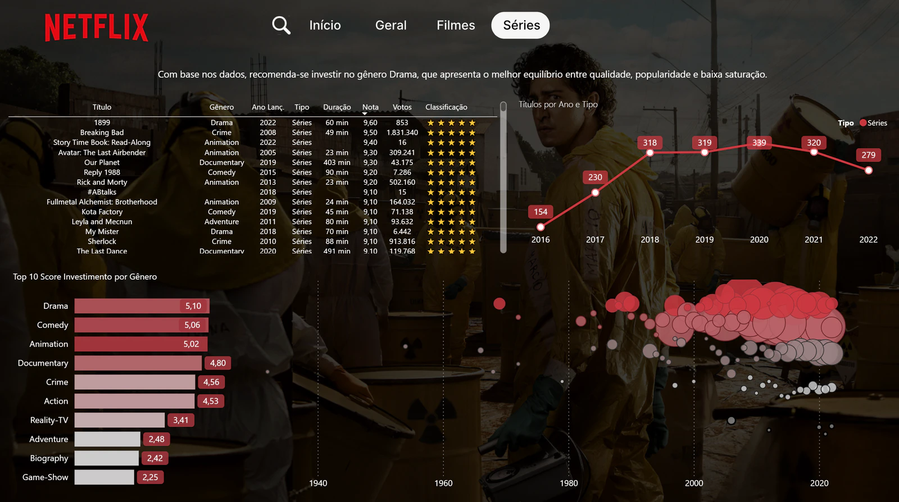Sort table by Nota column header

point(370,107)
